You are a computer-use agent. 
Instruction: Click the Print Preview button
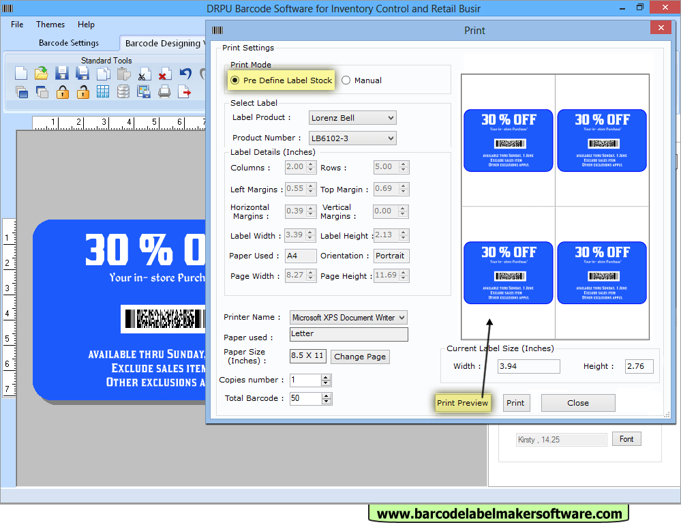[463, 403]
